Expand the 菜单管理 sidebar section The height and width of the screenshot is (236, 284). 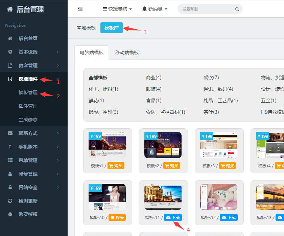pos(33,160)
